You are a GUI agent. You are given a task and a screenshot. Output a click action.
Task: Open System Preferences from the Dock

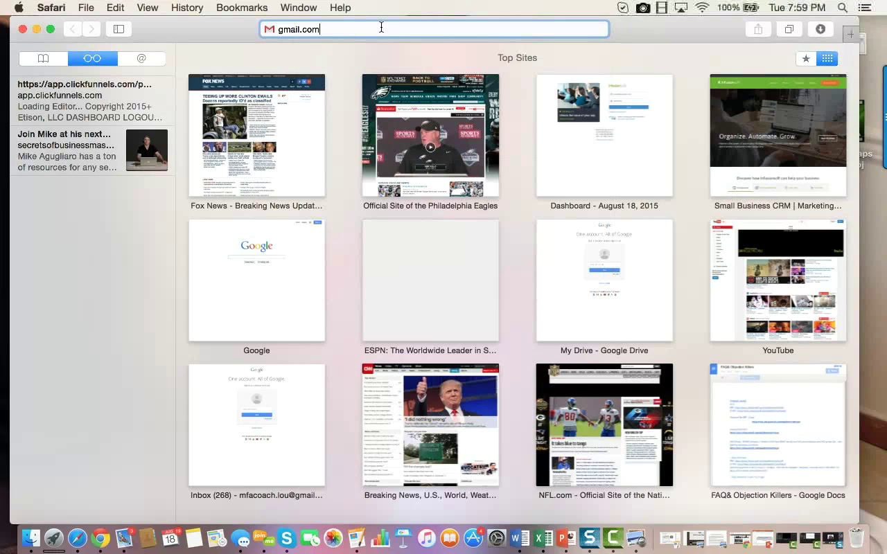[x=497, y=538]
